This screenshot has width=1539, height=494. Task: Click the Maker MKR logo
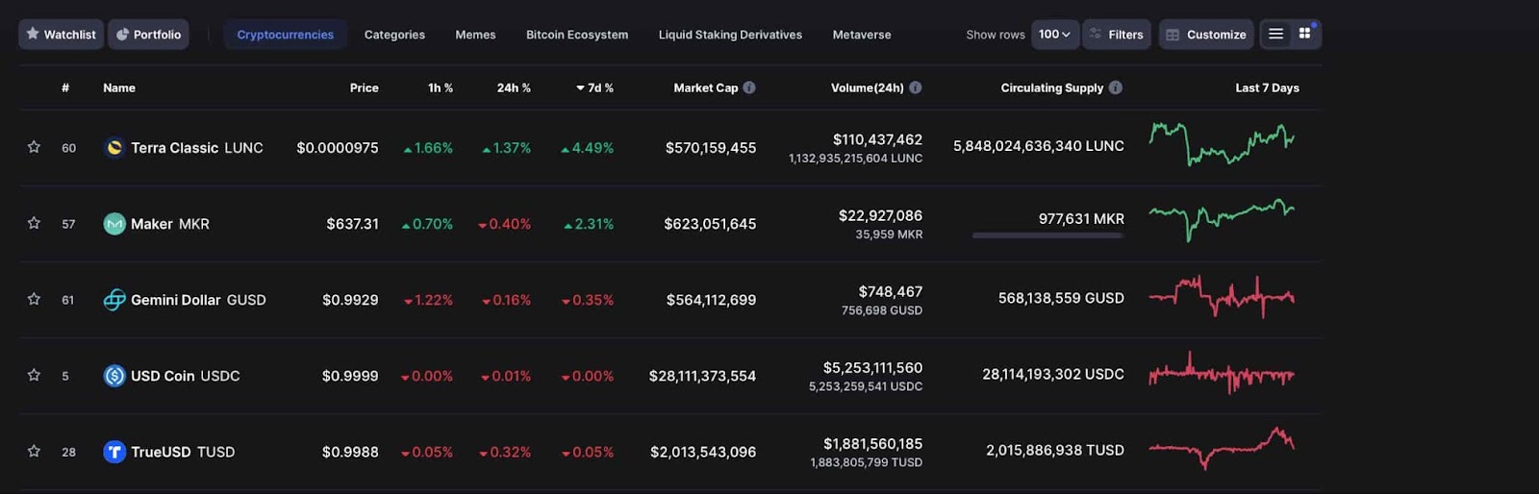click(114, 223)
